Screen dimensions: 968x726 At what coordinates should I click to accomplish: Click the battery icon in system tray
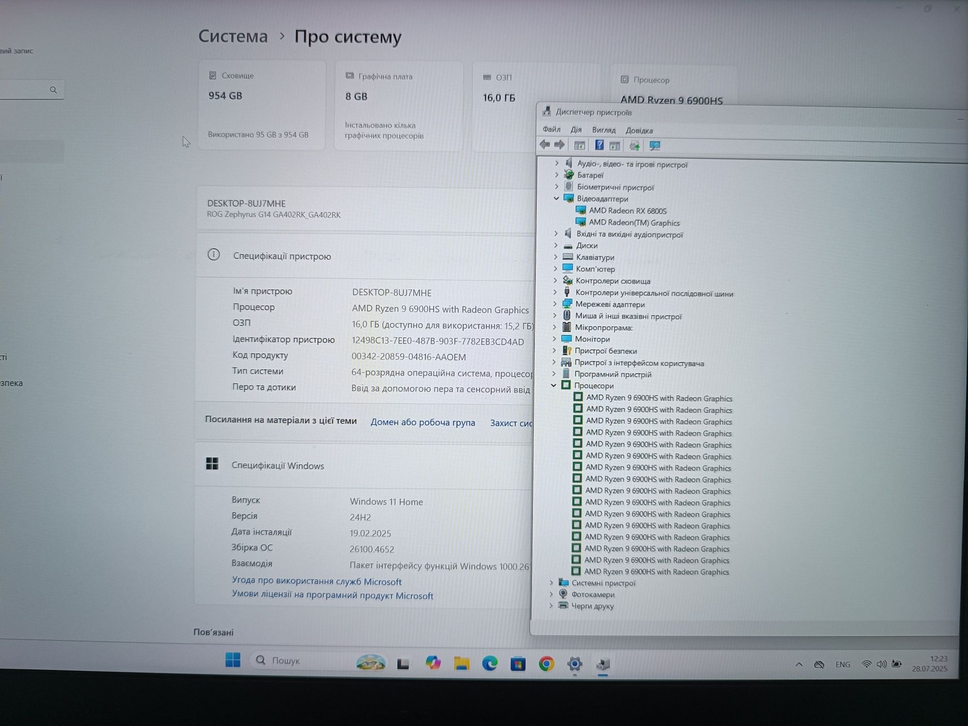pos(897,664)
